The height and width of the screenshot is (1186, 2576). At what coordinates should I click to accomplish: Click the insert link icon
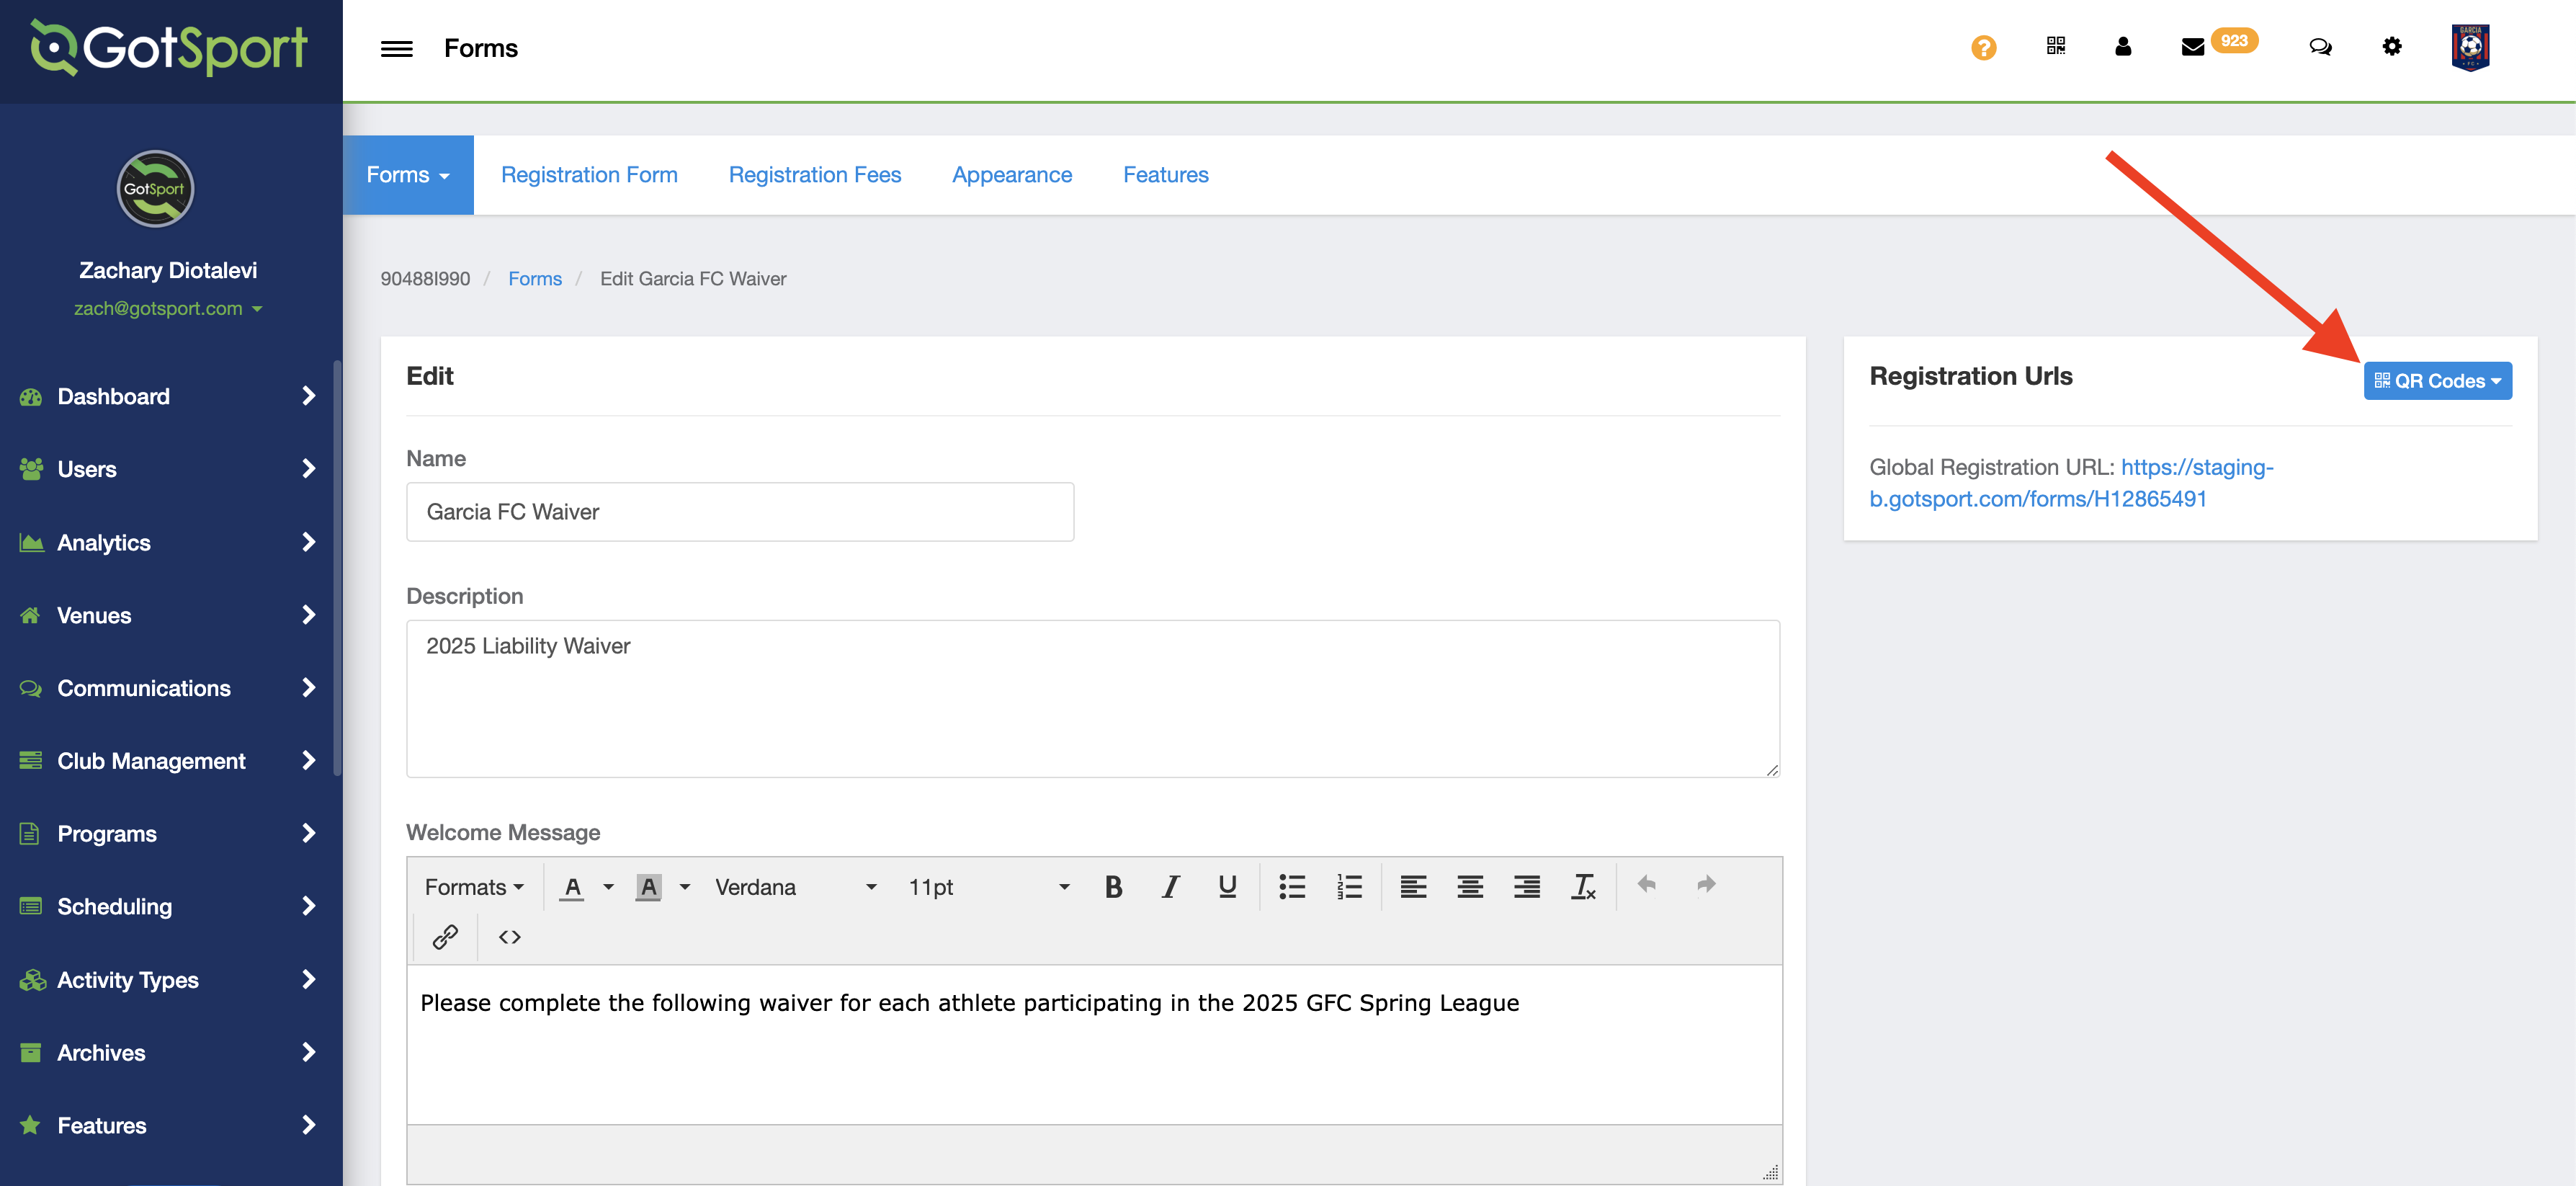tap(445, 937)
